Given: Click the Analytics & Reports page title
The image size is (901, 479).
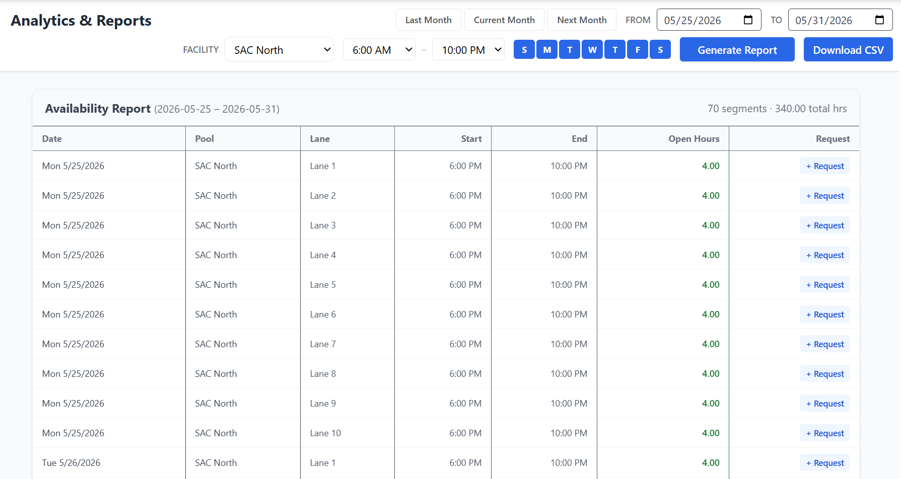Looking at the screenshot, I should [x=81, y=21].
